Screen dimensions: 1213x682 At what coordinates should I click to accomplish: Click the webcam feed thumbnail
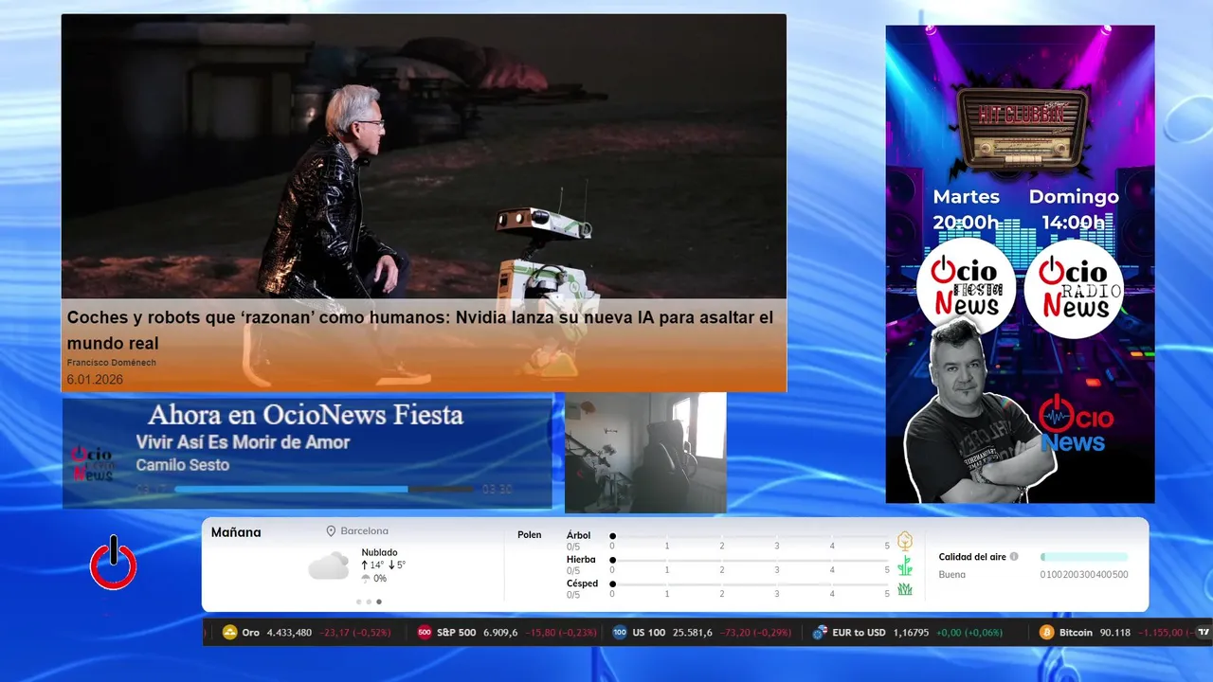coord(645,453)
